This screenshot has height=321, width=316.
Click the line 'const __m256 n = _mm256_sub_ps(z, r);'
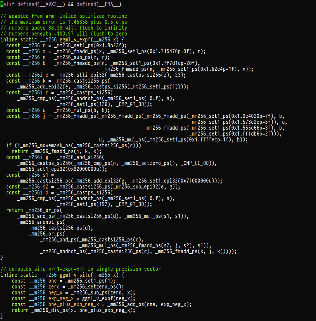click(58, 57)
